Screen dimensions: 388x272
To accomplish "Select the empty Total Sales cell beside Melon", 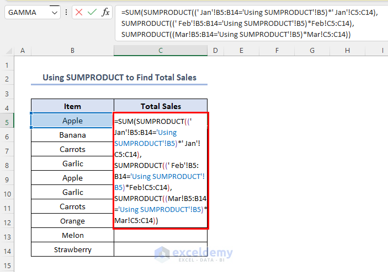I will pos(161,235).
